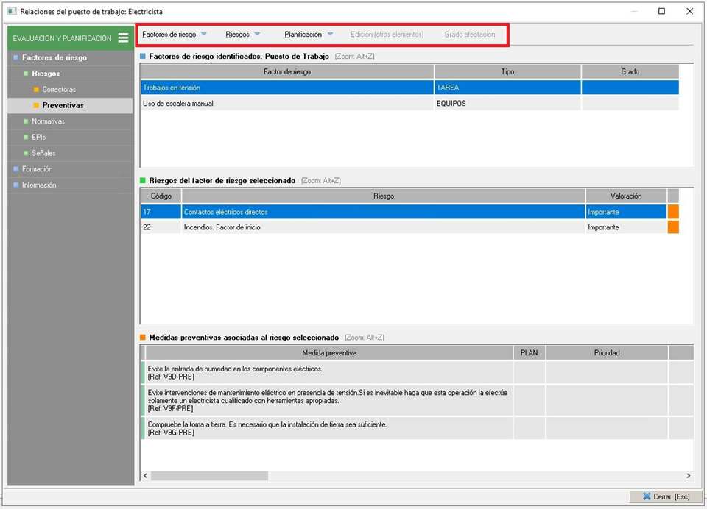Click the blue square icon beside Formación
Image resolution: width=707 pixels, height=509 pixels.
point(15,169)
